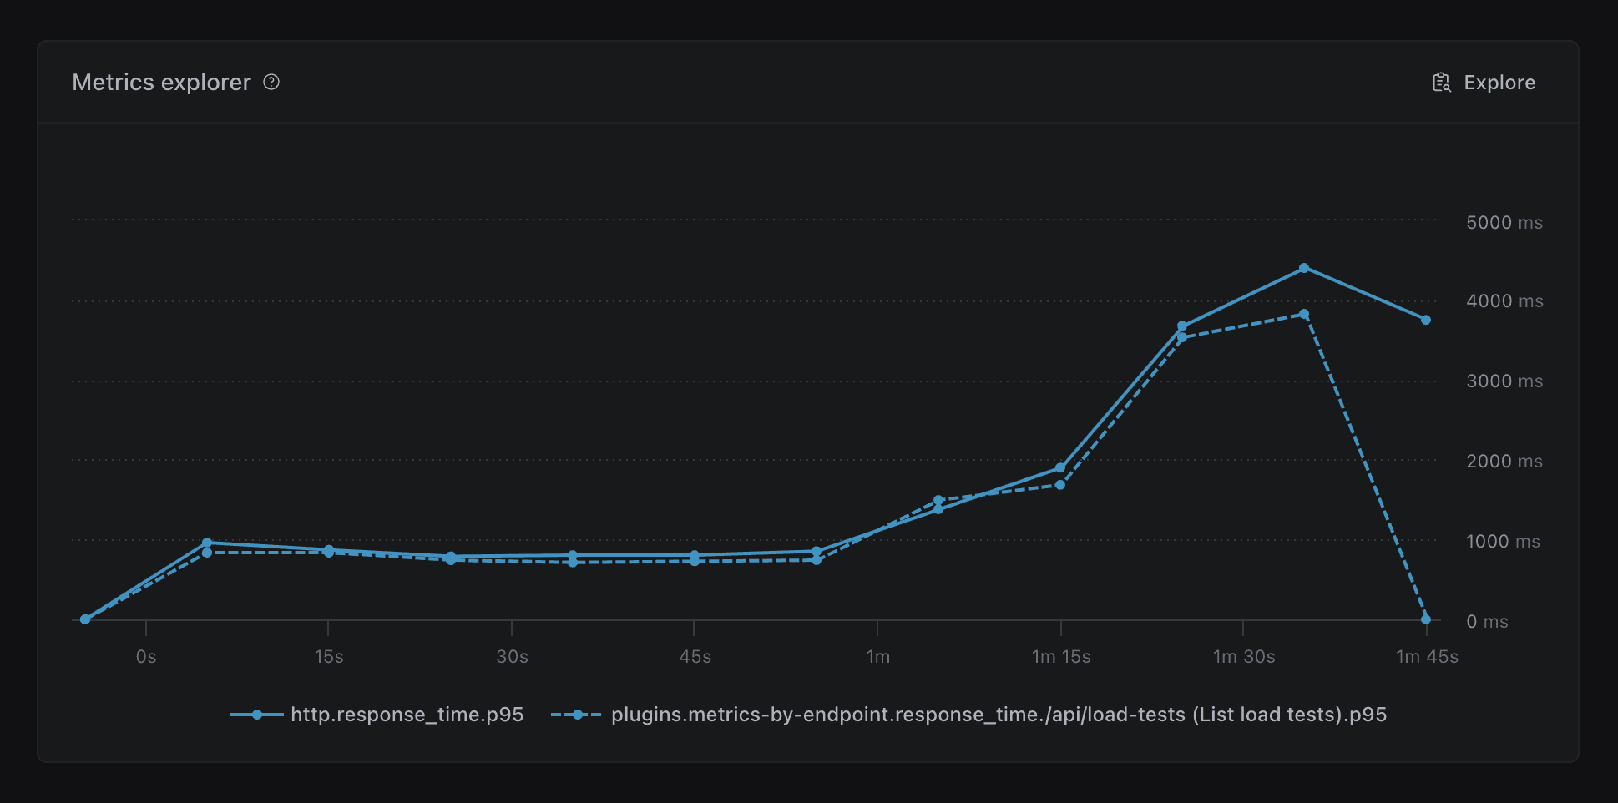Click the 1m 45s x-axis label

(1426, 657)
